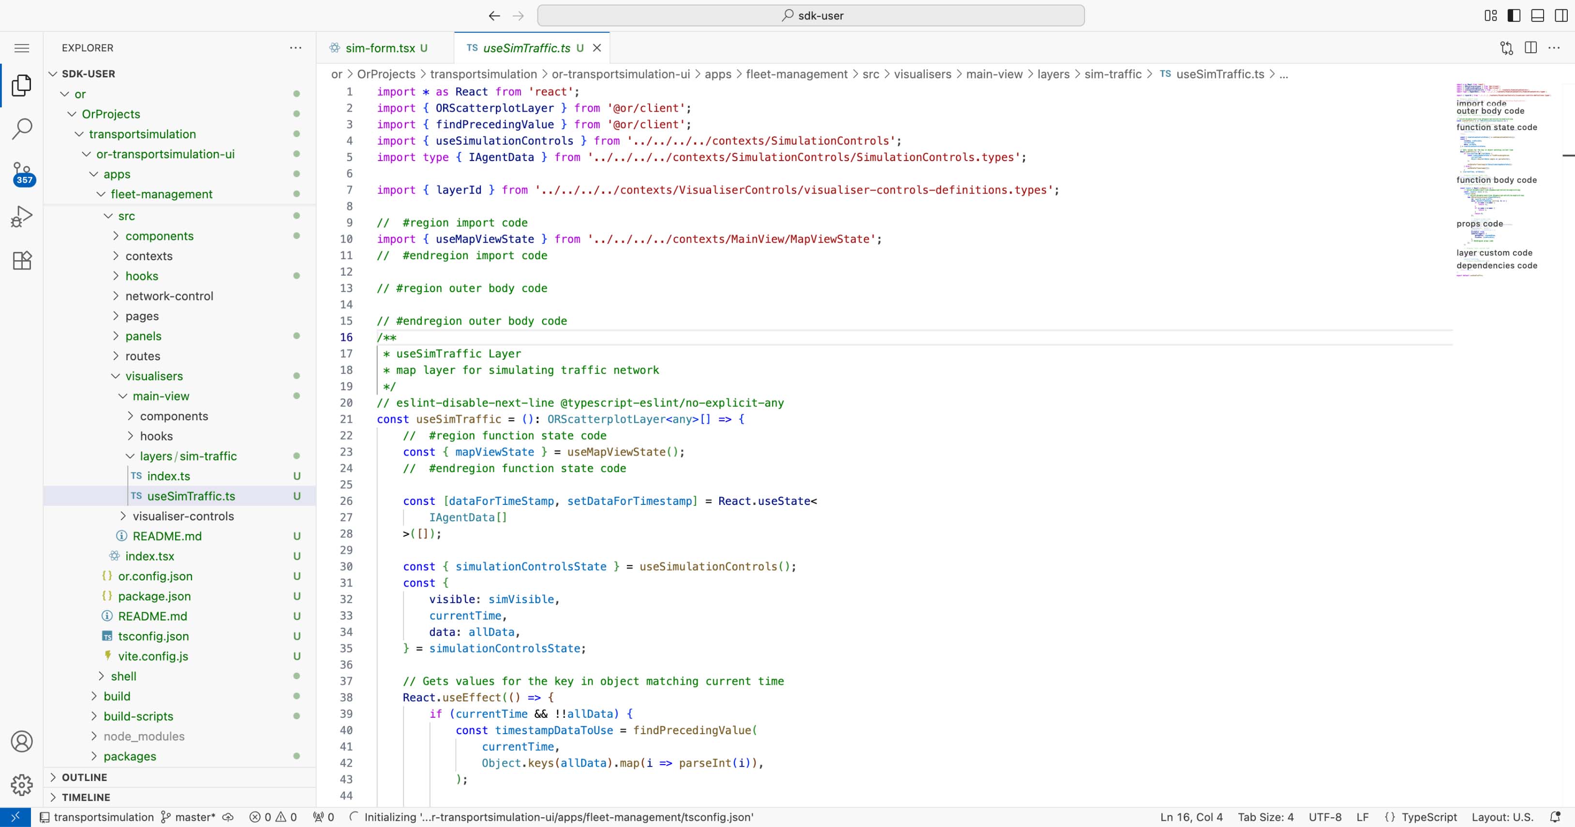Image resolution: width=1575 pixels, height=827 pixels.
Task: Toggle the bottom panel
Action: click(x=1538, y=16)
